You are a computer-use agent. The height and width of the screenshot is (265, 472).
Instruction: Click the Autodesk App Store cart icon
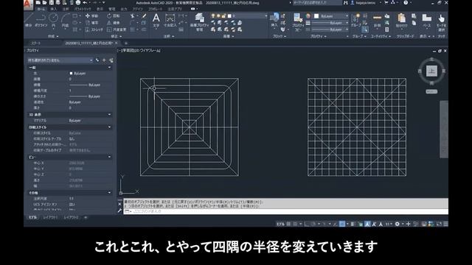386,3
